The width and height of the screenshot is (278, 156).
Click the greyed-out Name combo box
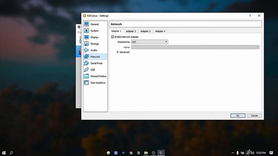195,47
